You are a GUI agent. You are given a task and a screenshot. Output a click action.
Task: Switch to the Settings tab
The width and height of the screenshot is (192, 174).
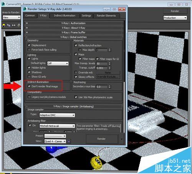tap(86, 16)
